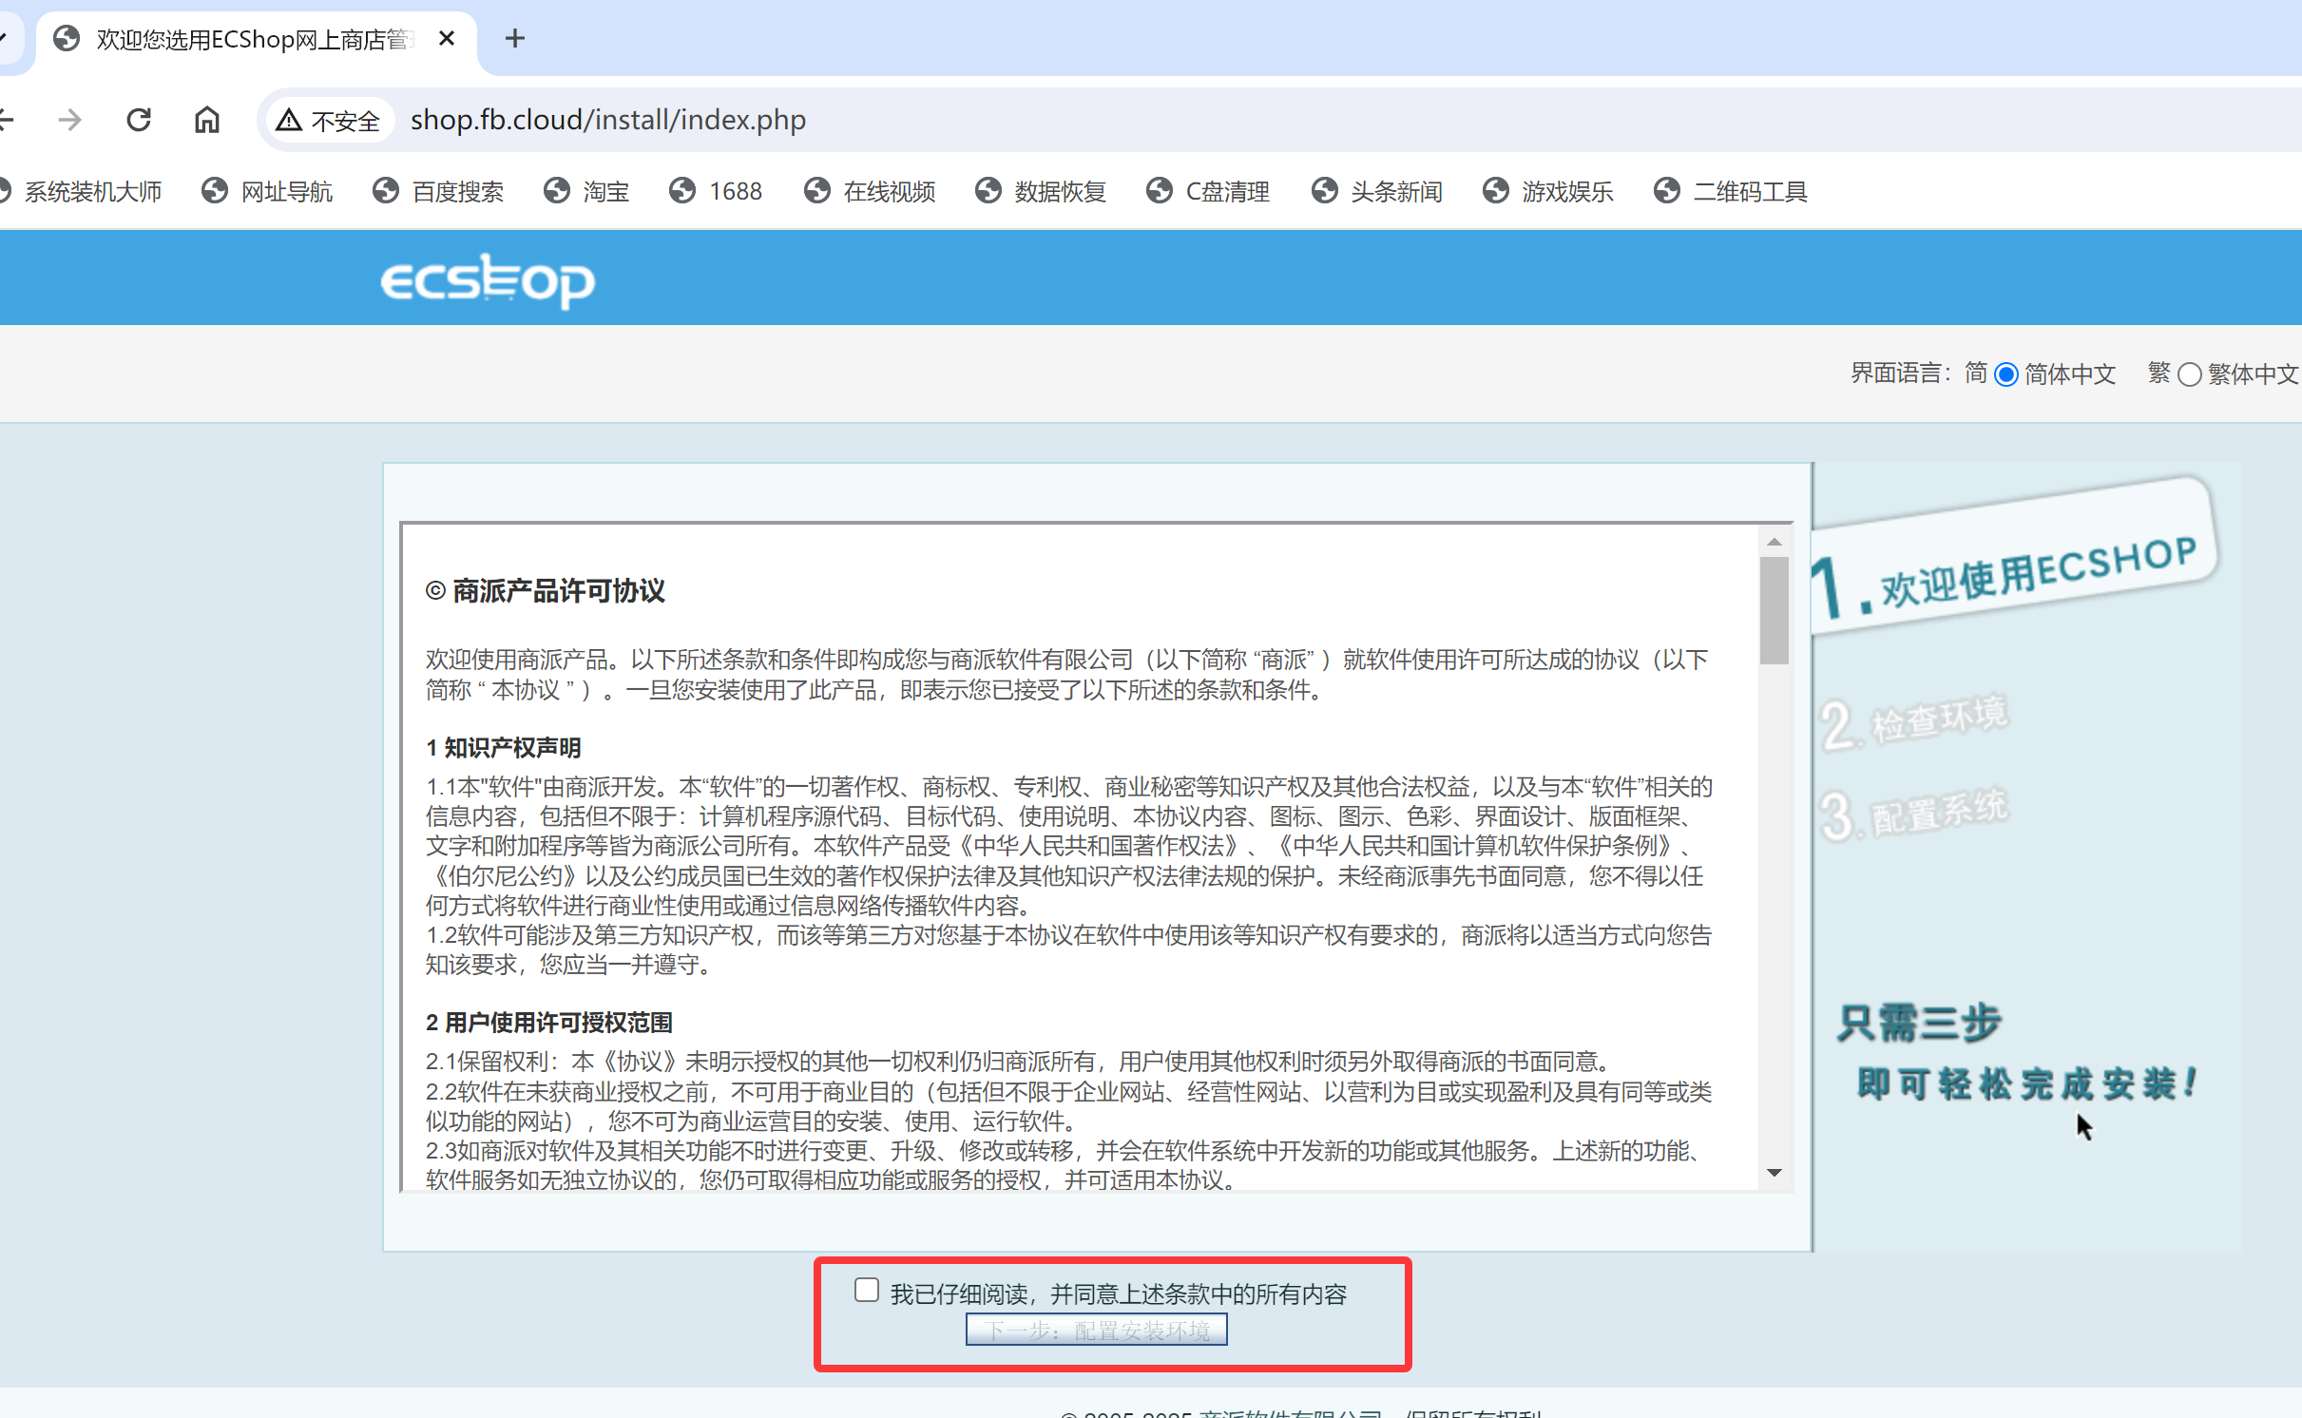
Task: Click the forward navigation arrow
Action: (69, 120)
